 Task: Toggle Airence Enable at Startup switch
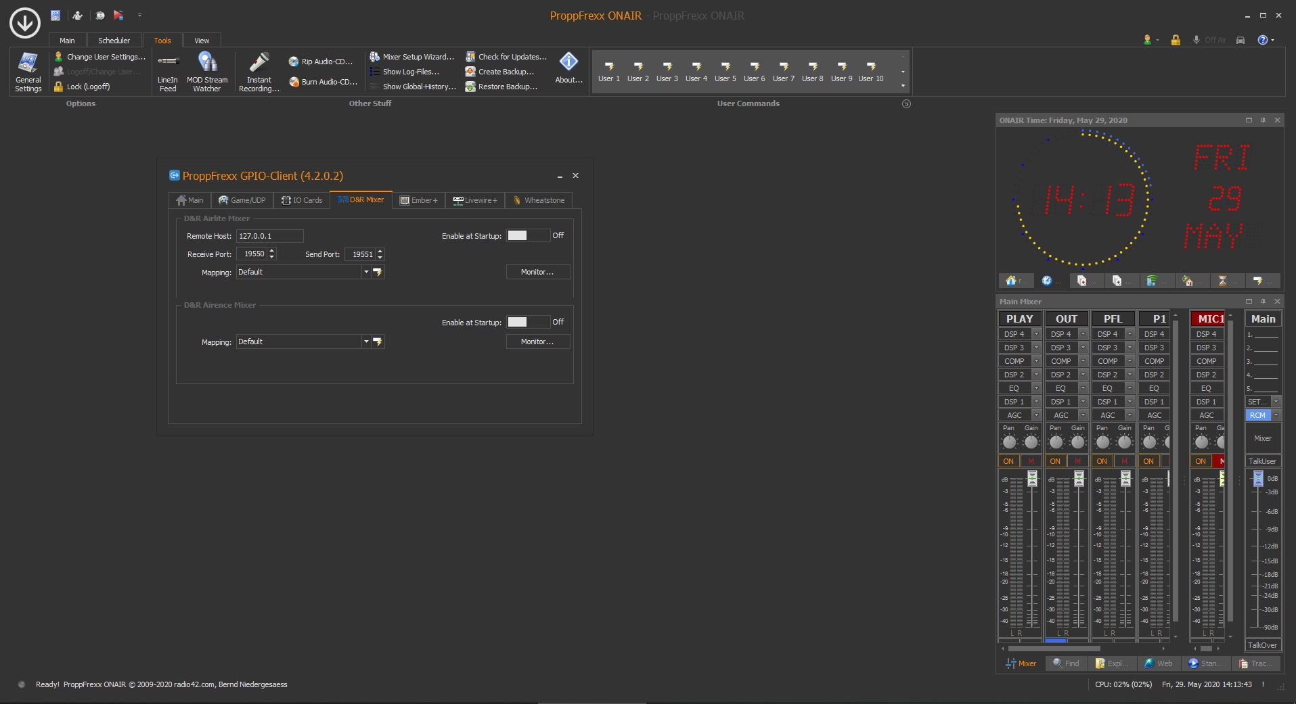[528, 322]
